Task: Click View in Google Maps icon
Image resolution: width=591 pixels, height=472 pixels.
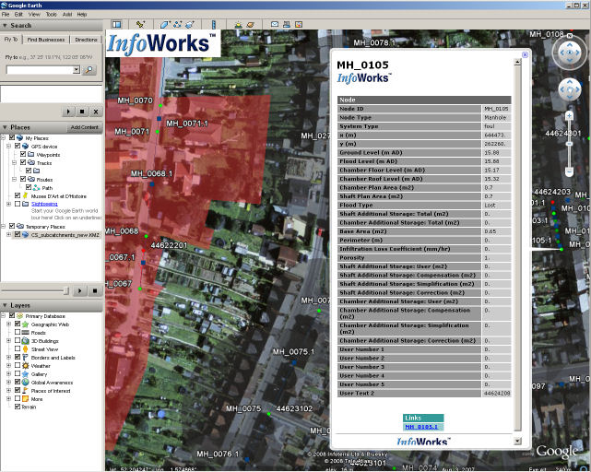Action: coord(299,25)
